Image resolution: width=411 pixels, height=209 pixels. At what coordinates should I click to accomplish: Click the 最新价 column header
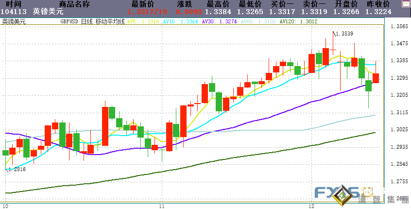click(x=143, y=4)
